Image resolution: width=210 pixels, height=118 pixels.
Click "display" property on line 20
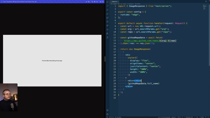coord(134,61)
